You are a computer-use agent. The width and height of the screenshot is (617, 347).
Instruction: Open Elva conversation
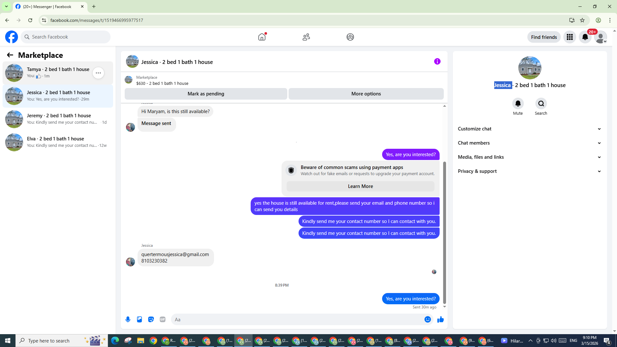58,142
